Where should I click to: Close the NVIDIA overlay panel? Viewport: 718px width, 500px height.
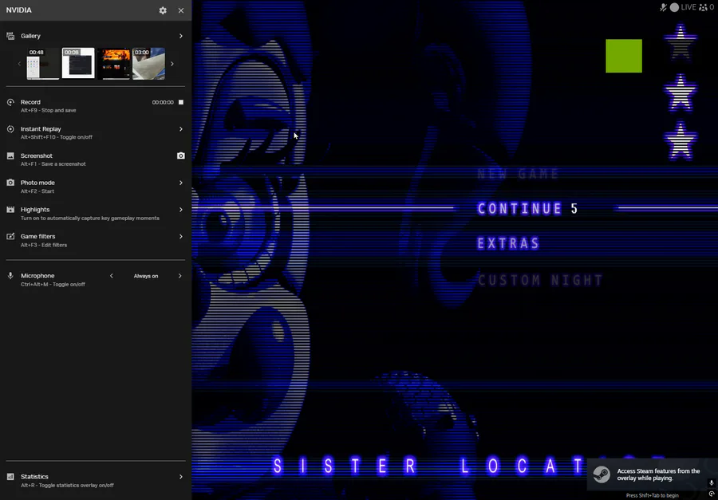point(181,10)
